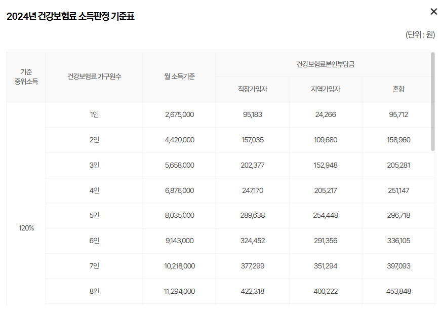The image size is (441, 312).
Task: Click the 직장가입자 value '422,318'
Action: (253, 291)
